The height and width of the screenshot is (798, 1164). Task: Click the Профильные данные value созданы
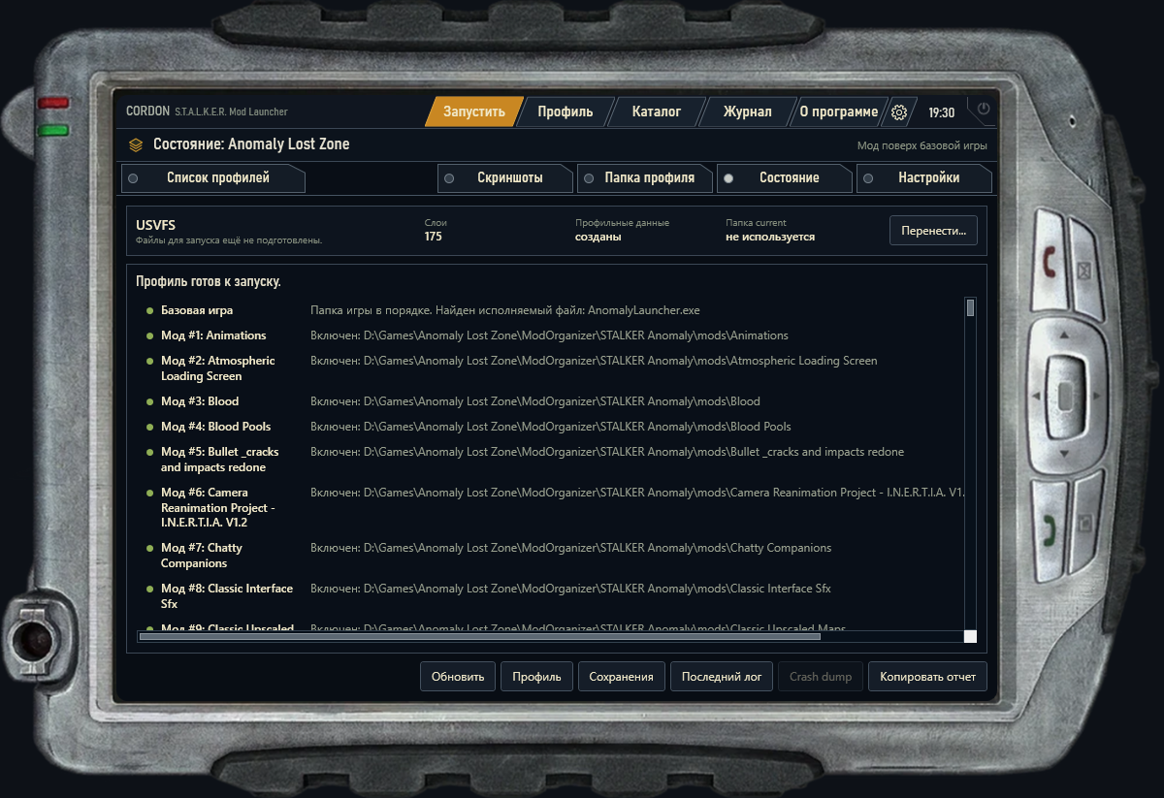coord(598,237)
